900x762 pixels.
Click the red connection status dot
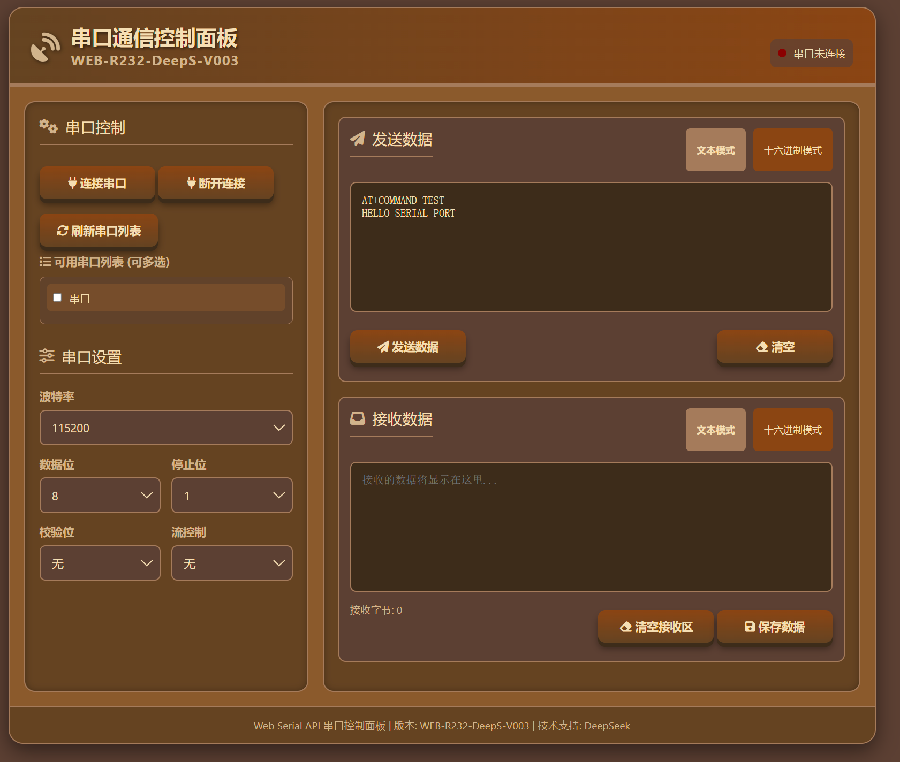coord(782,53)
